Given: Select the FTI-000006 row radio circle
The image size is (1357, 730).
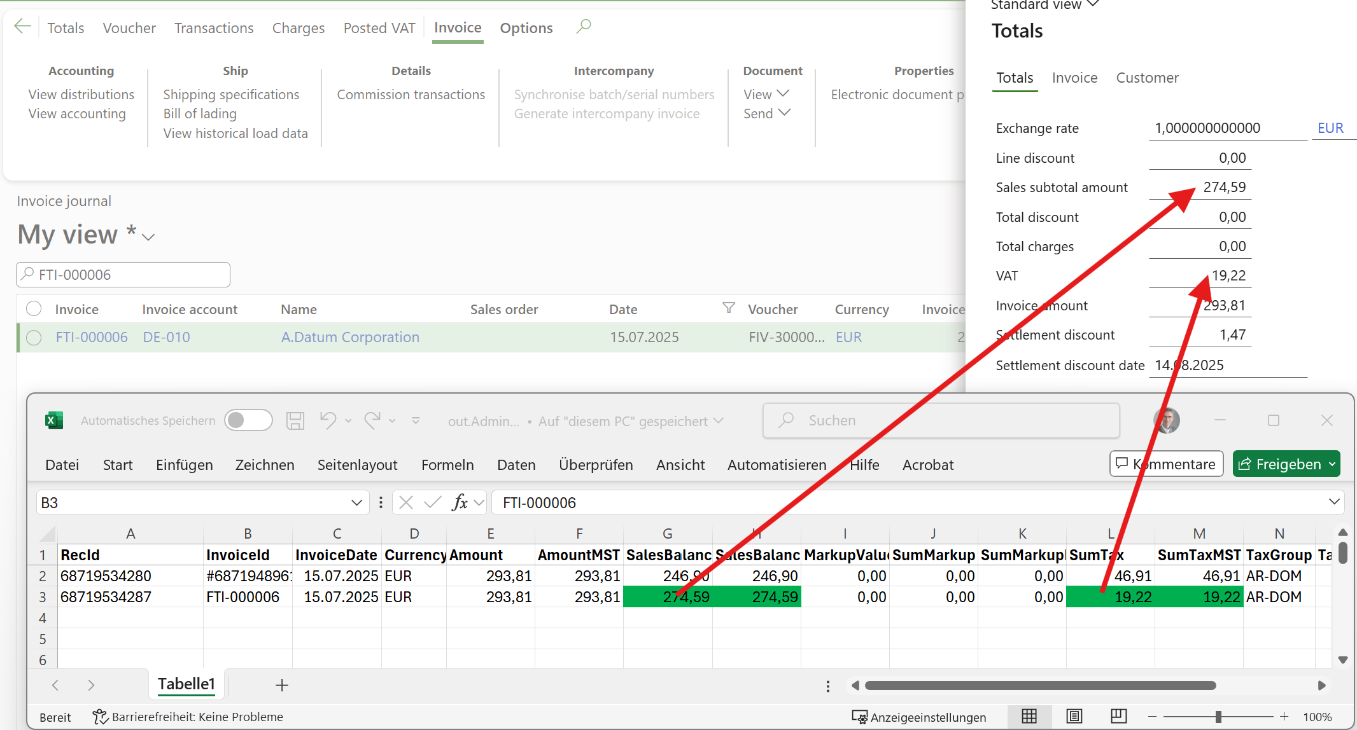Looking at the screenshot, I should pyautogui.click(x=34, y=338).
